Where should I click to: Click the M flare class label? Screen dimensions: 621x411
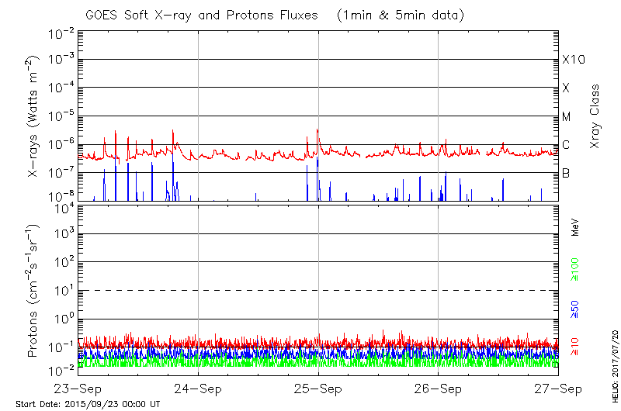tap(566, 116)
